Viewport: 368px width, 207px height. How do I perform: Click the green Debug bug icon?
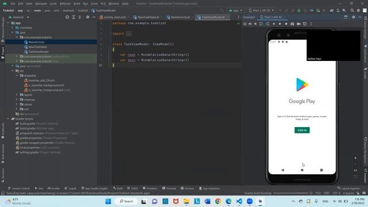click(299, 10)
